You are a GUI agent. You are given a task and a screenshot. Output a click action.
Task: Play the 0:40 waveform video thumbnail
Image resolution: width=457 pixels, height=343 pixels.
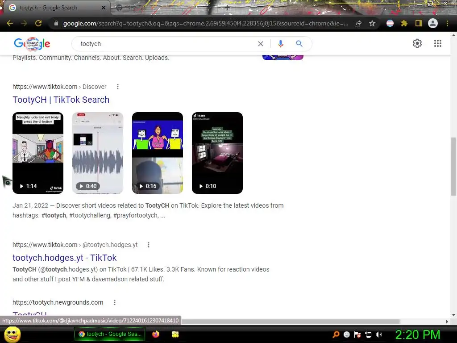pos(98,153)
